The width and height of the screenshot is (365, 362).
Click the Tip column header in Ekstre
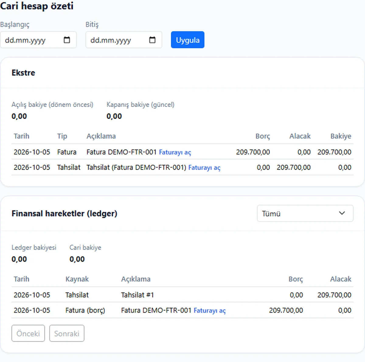62,136
